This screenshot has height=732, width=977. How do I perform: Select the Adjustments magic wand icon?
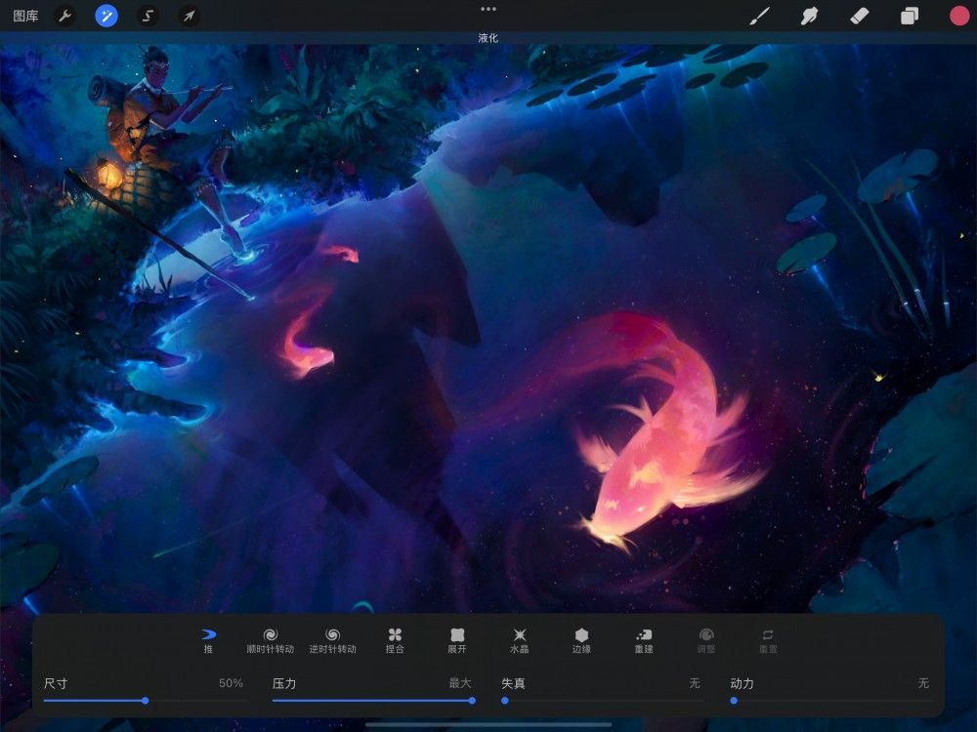coord(106,16)
